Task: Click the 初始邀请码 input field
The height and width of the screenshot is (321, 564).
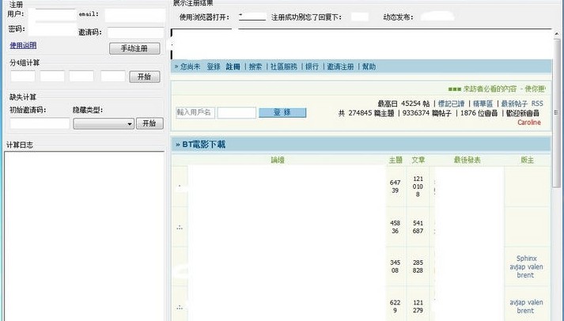Action: [40, 123]
